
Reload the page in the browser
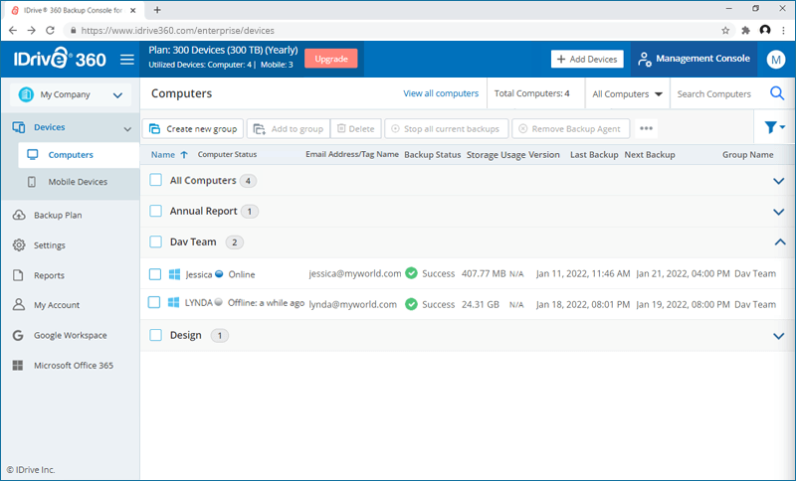click(x=50, y=31)
